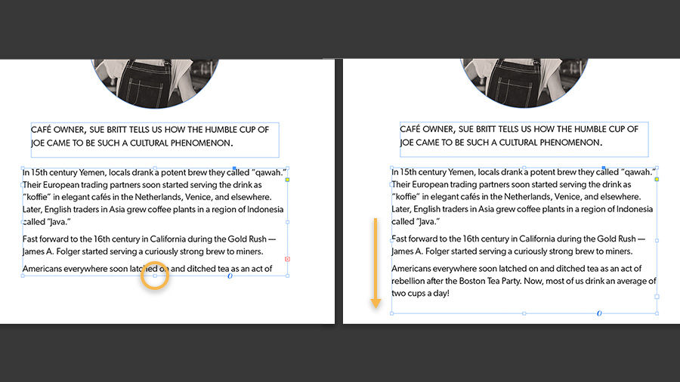Click the empty out port on right frame
The image size is (680, 382).
pos(657,297)
